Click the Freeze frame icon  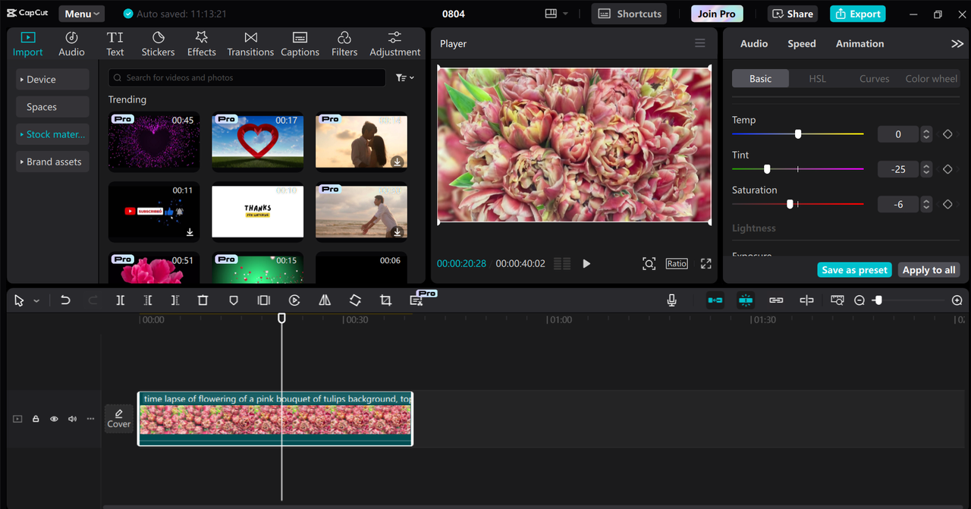pos(263,300)
